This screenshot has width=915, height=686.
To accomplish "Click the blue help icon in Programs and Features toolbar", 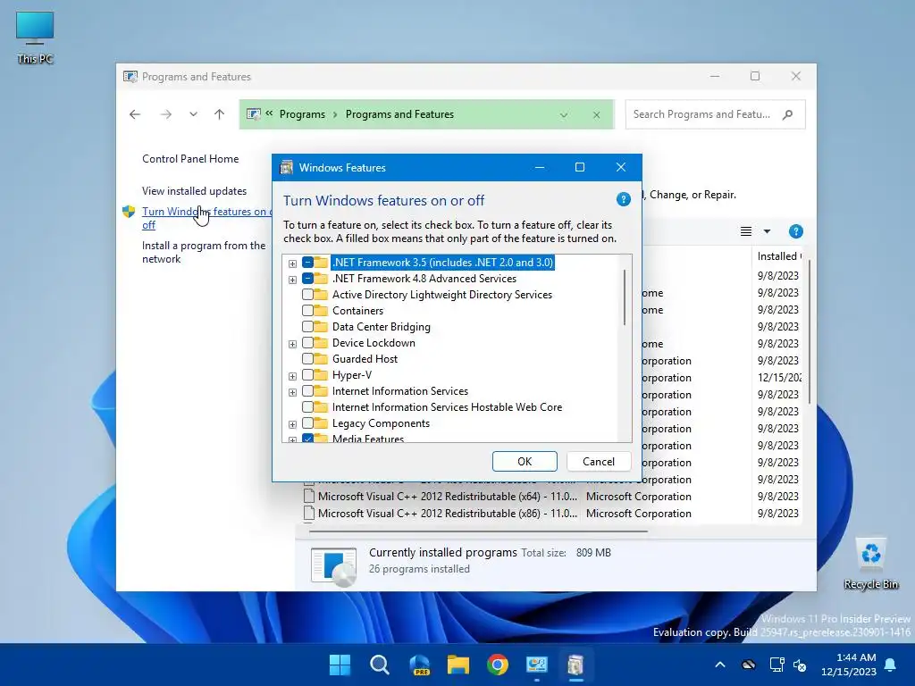I will click(x=795, y=231).
